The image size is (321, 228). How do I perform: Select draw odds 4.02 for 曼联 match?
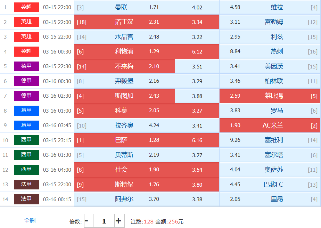pyautogui.click(x=197, y=7)
